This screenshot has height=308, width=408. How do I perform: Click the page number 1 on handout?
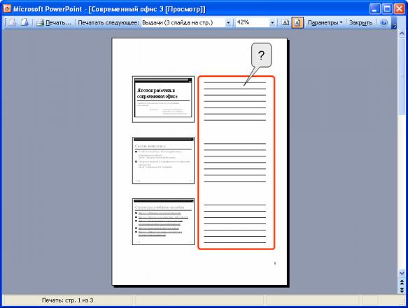click(x=275, y=263)
